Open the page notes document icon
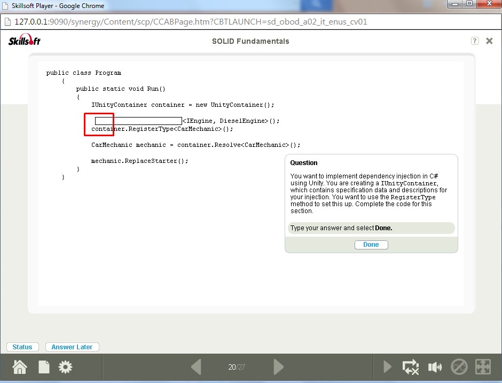 point(44,367)
